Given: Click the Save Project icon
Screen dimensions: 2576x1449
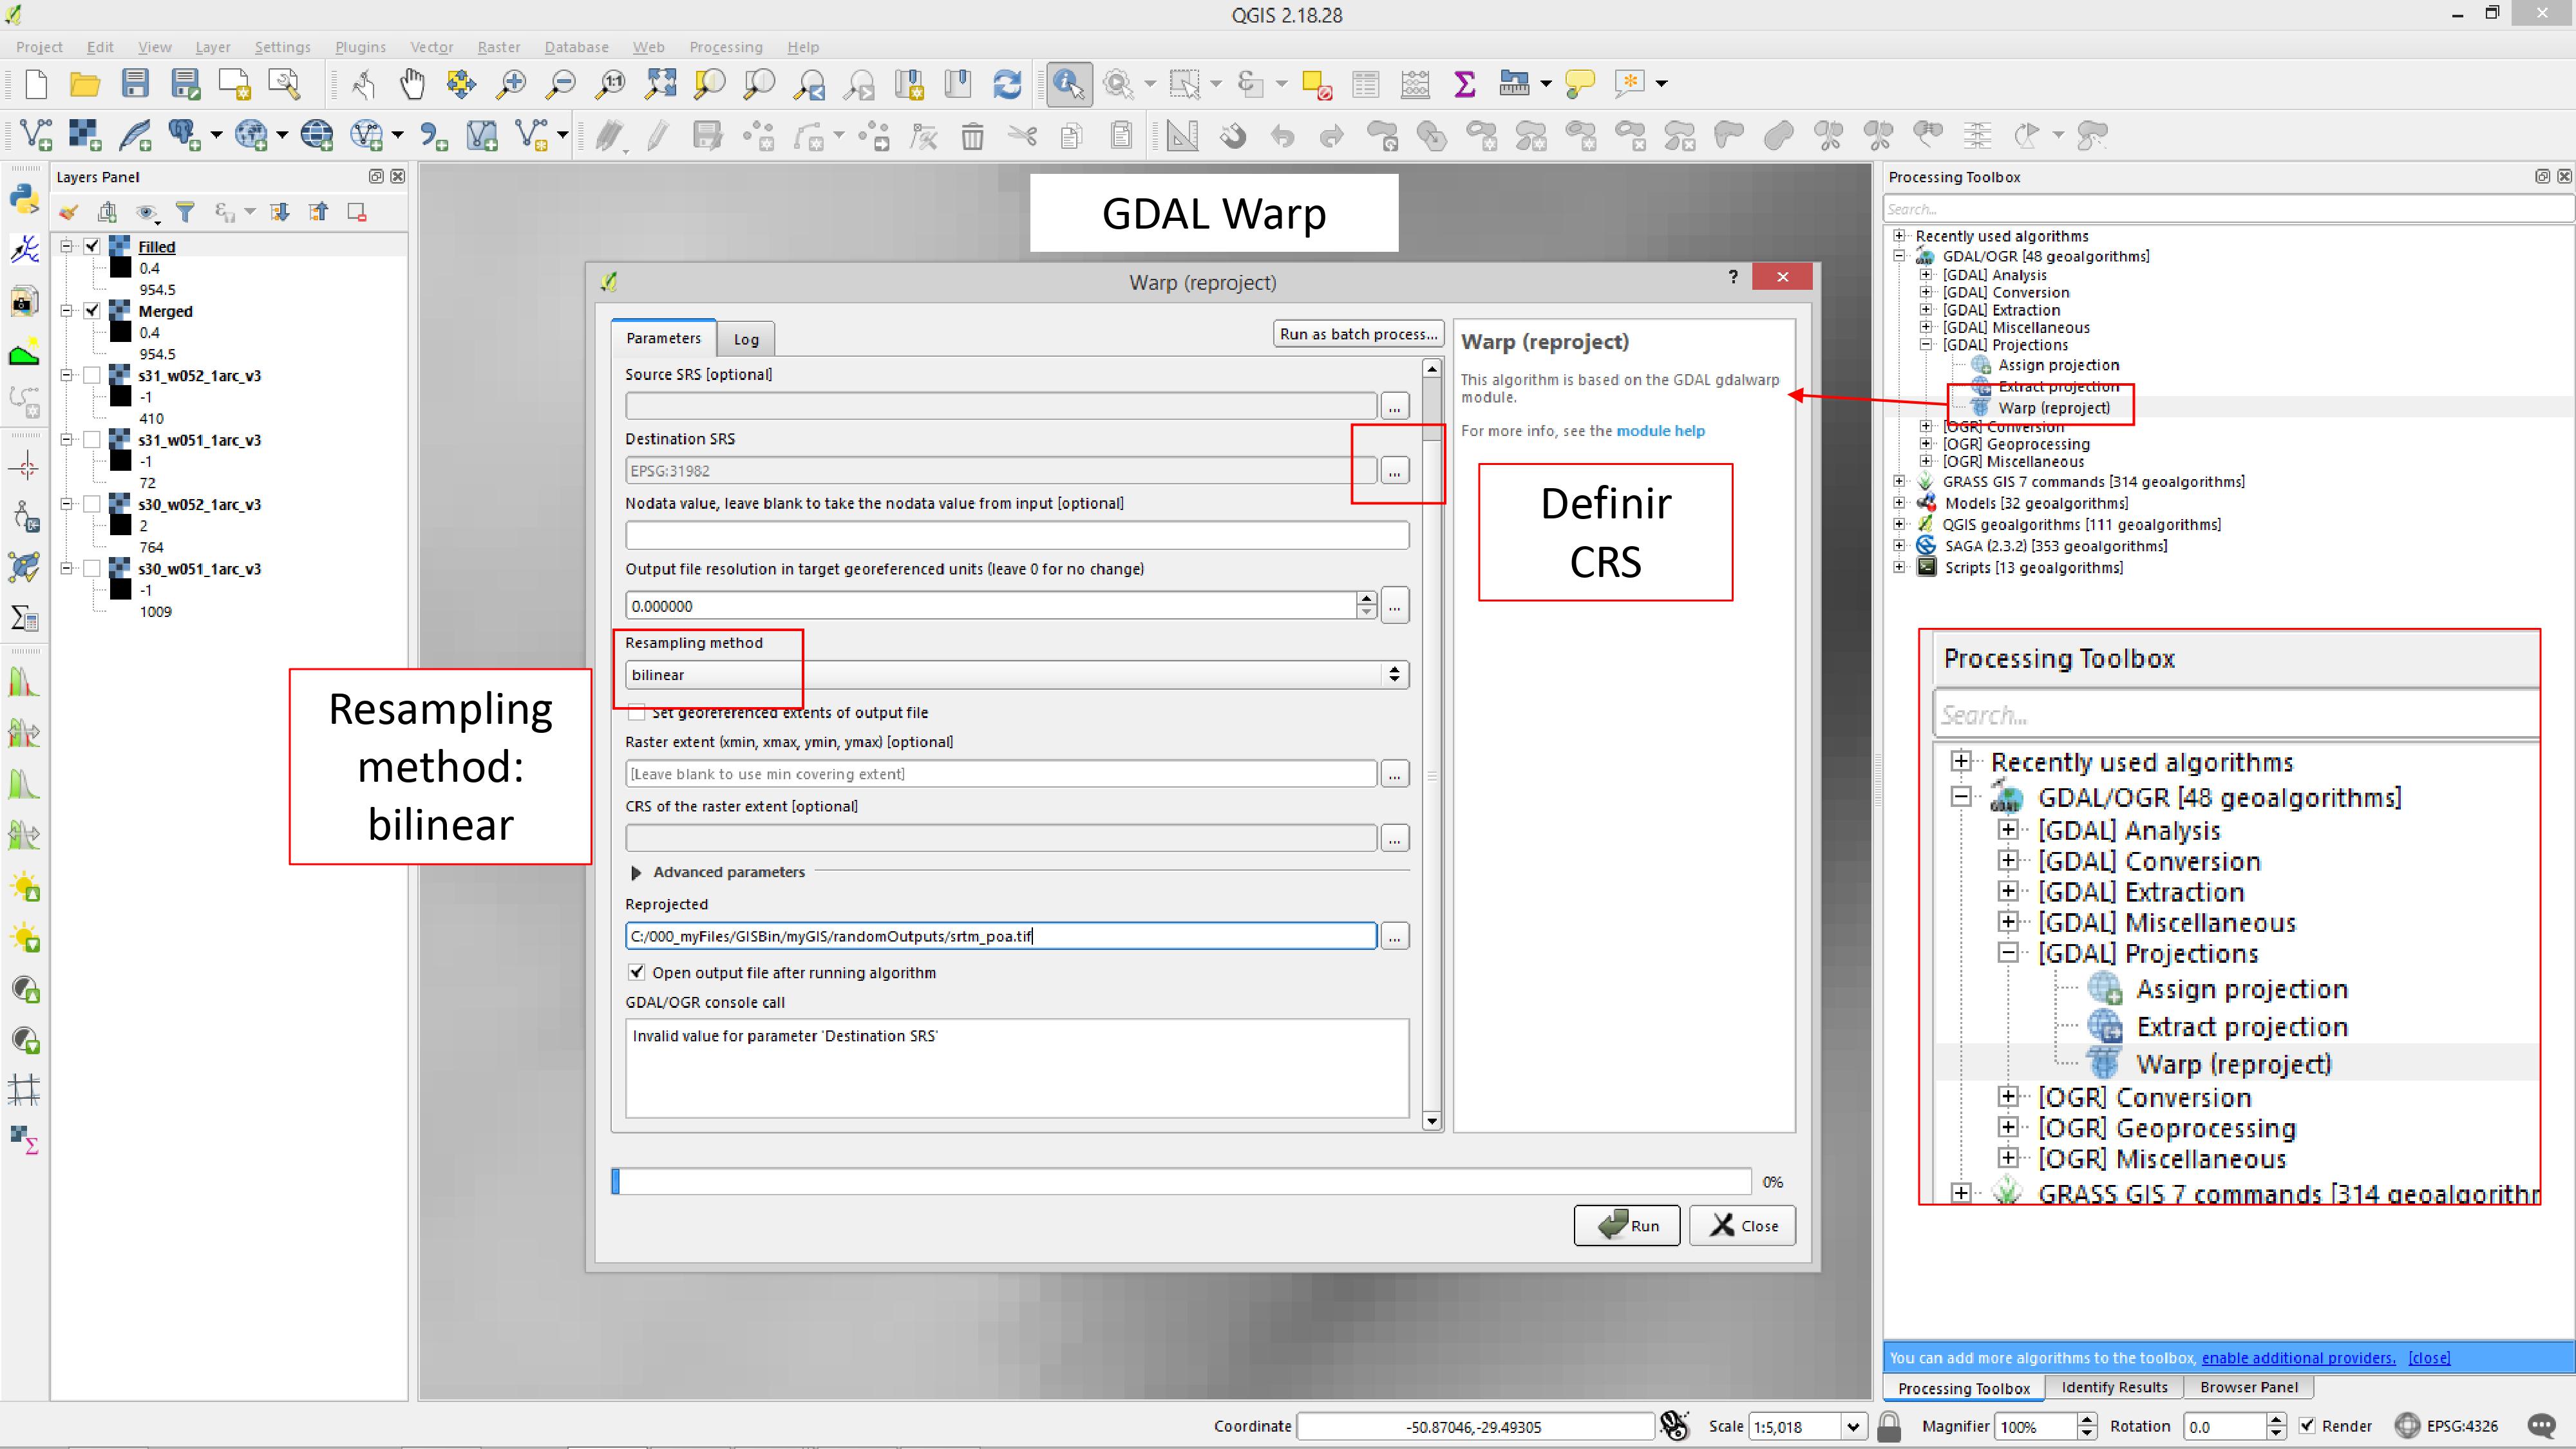Looking at the screenshot, I should click(135, 84).
